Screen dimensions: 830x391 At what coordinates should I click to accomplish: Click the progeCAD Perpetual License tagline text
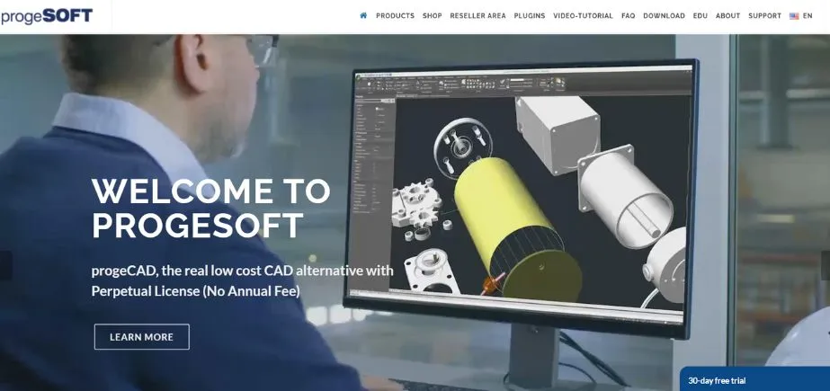(x=243, y=281)
